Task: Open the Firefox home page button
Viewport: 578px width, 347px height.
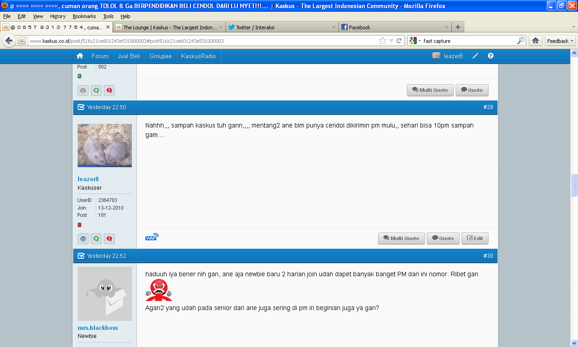Action: 536,41
